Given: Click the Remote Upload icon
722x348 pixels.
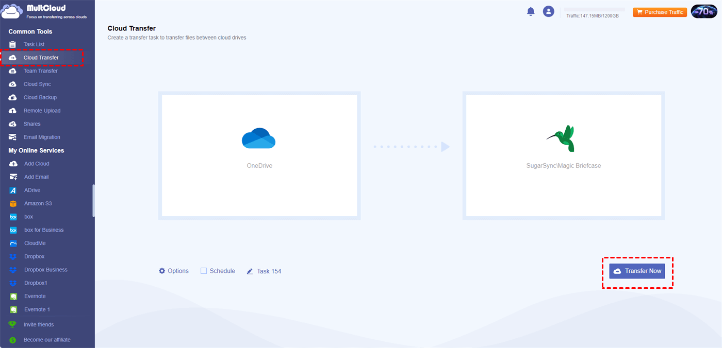Looking at the screenshot, I should [x=13, y=111].
